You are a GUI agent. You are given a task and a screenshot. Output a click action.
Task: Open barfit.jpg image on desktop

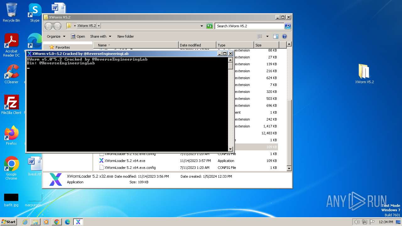[x=11, y=200]
